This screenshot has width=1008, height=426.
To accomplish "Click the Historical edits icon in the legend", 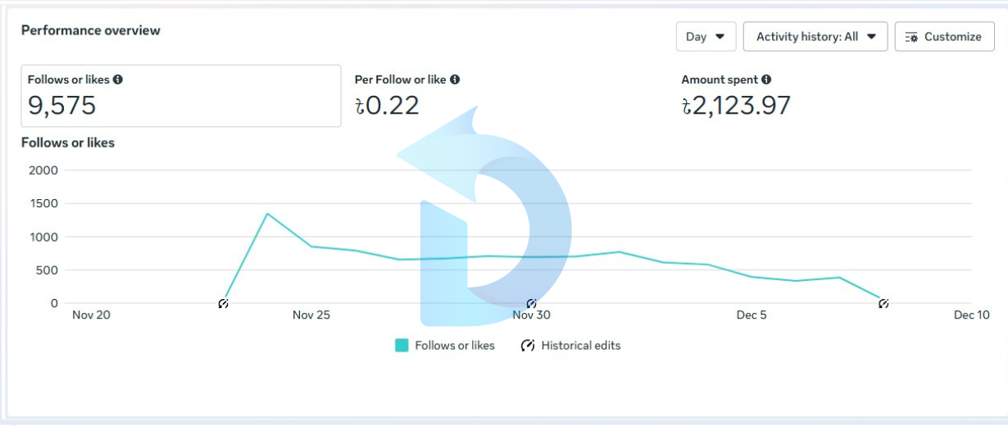I will coord(528,346).
